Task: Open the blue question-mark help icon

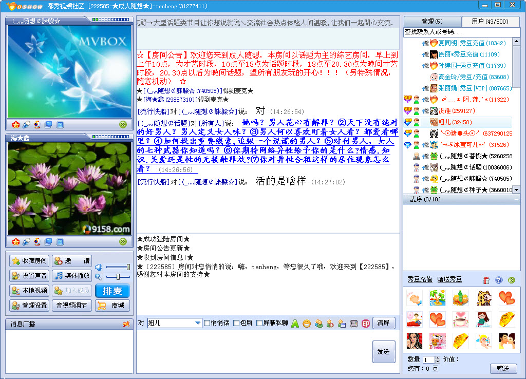Action: tap(499, 280)
